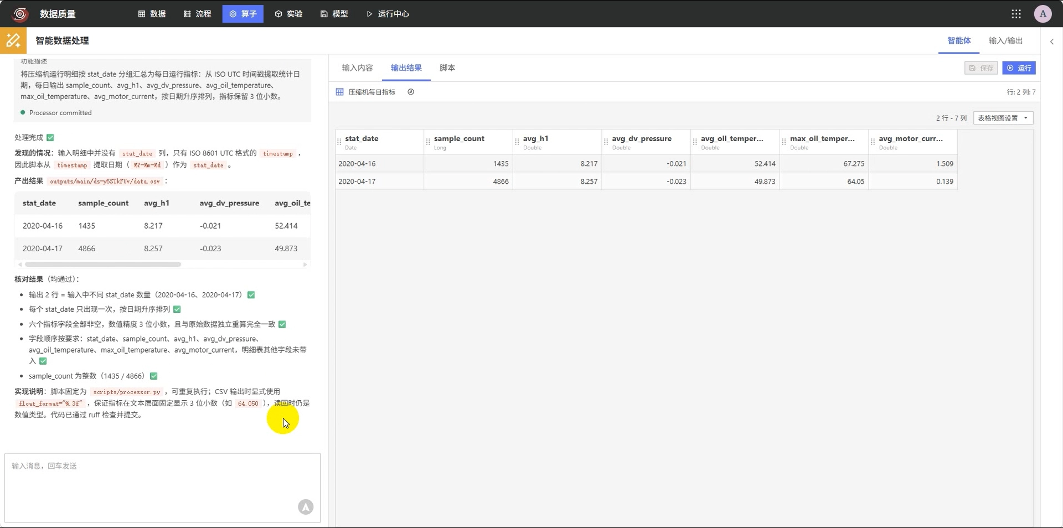Click the Processor committed status line
This screenshot has height=528, width=1063.
(56, 112)
